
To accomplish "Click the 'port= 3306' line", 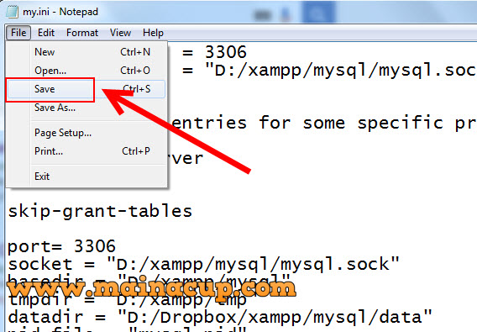I will point(61,245).
